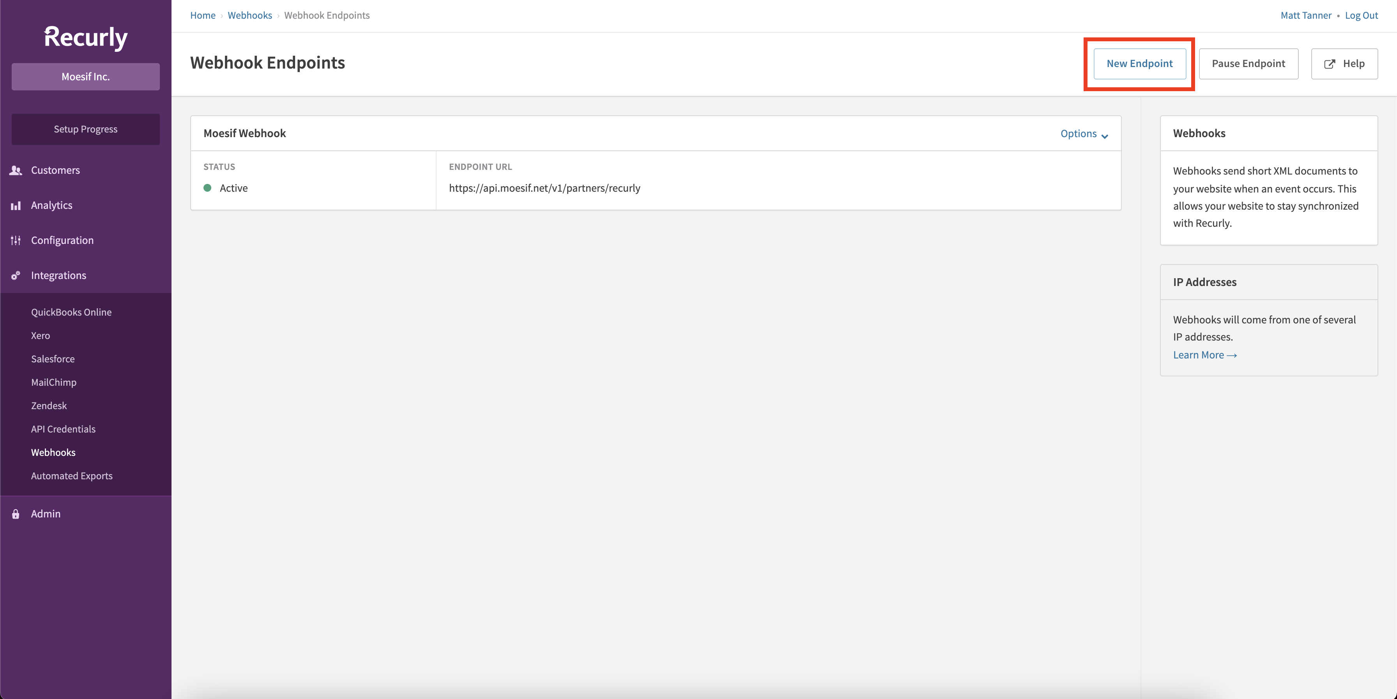The height and width of the screenshot is (699, 1397).
Task: Select the endpoint URL text api.moesif.net
Action: [x=544, y=188]
